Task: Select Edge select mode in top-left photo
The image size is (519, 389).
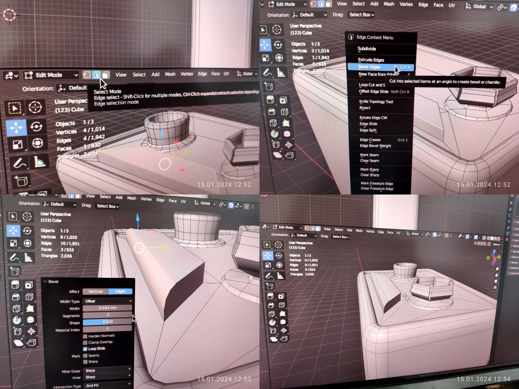Action: coord(96,75)
